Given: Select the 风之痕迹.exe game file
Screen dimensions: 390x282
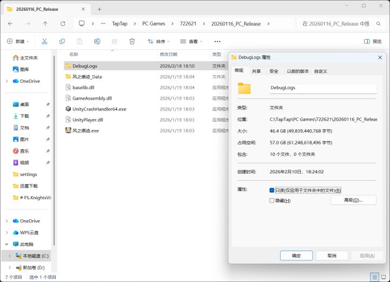Looking at the screenshot, I should (x=86, y=130).
